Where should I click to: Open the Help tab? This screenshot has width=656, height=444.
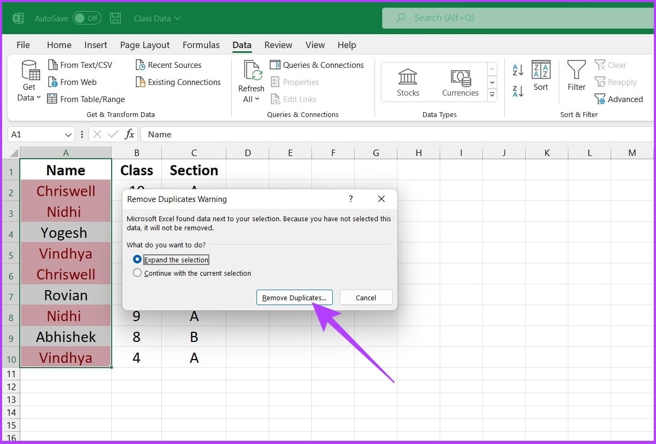click(x=347, y=45)
